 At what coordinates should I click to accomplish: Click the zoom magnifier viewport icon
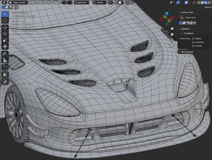point(172,29)
